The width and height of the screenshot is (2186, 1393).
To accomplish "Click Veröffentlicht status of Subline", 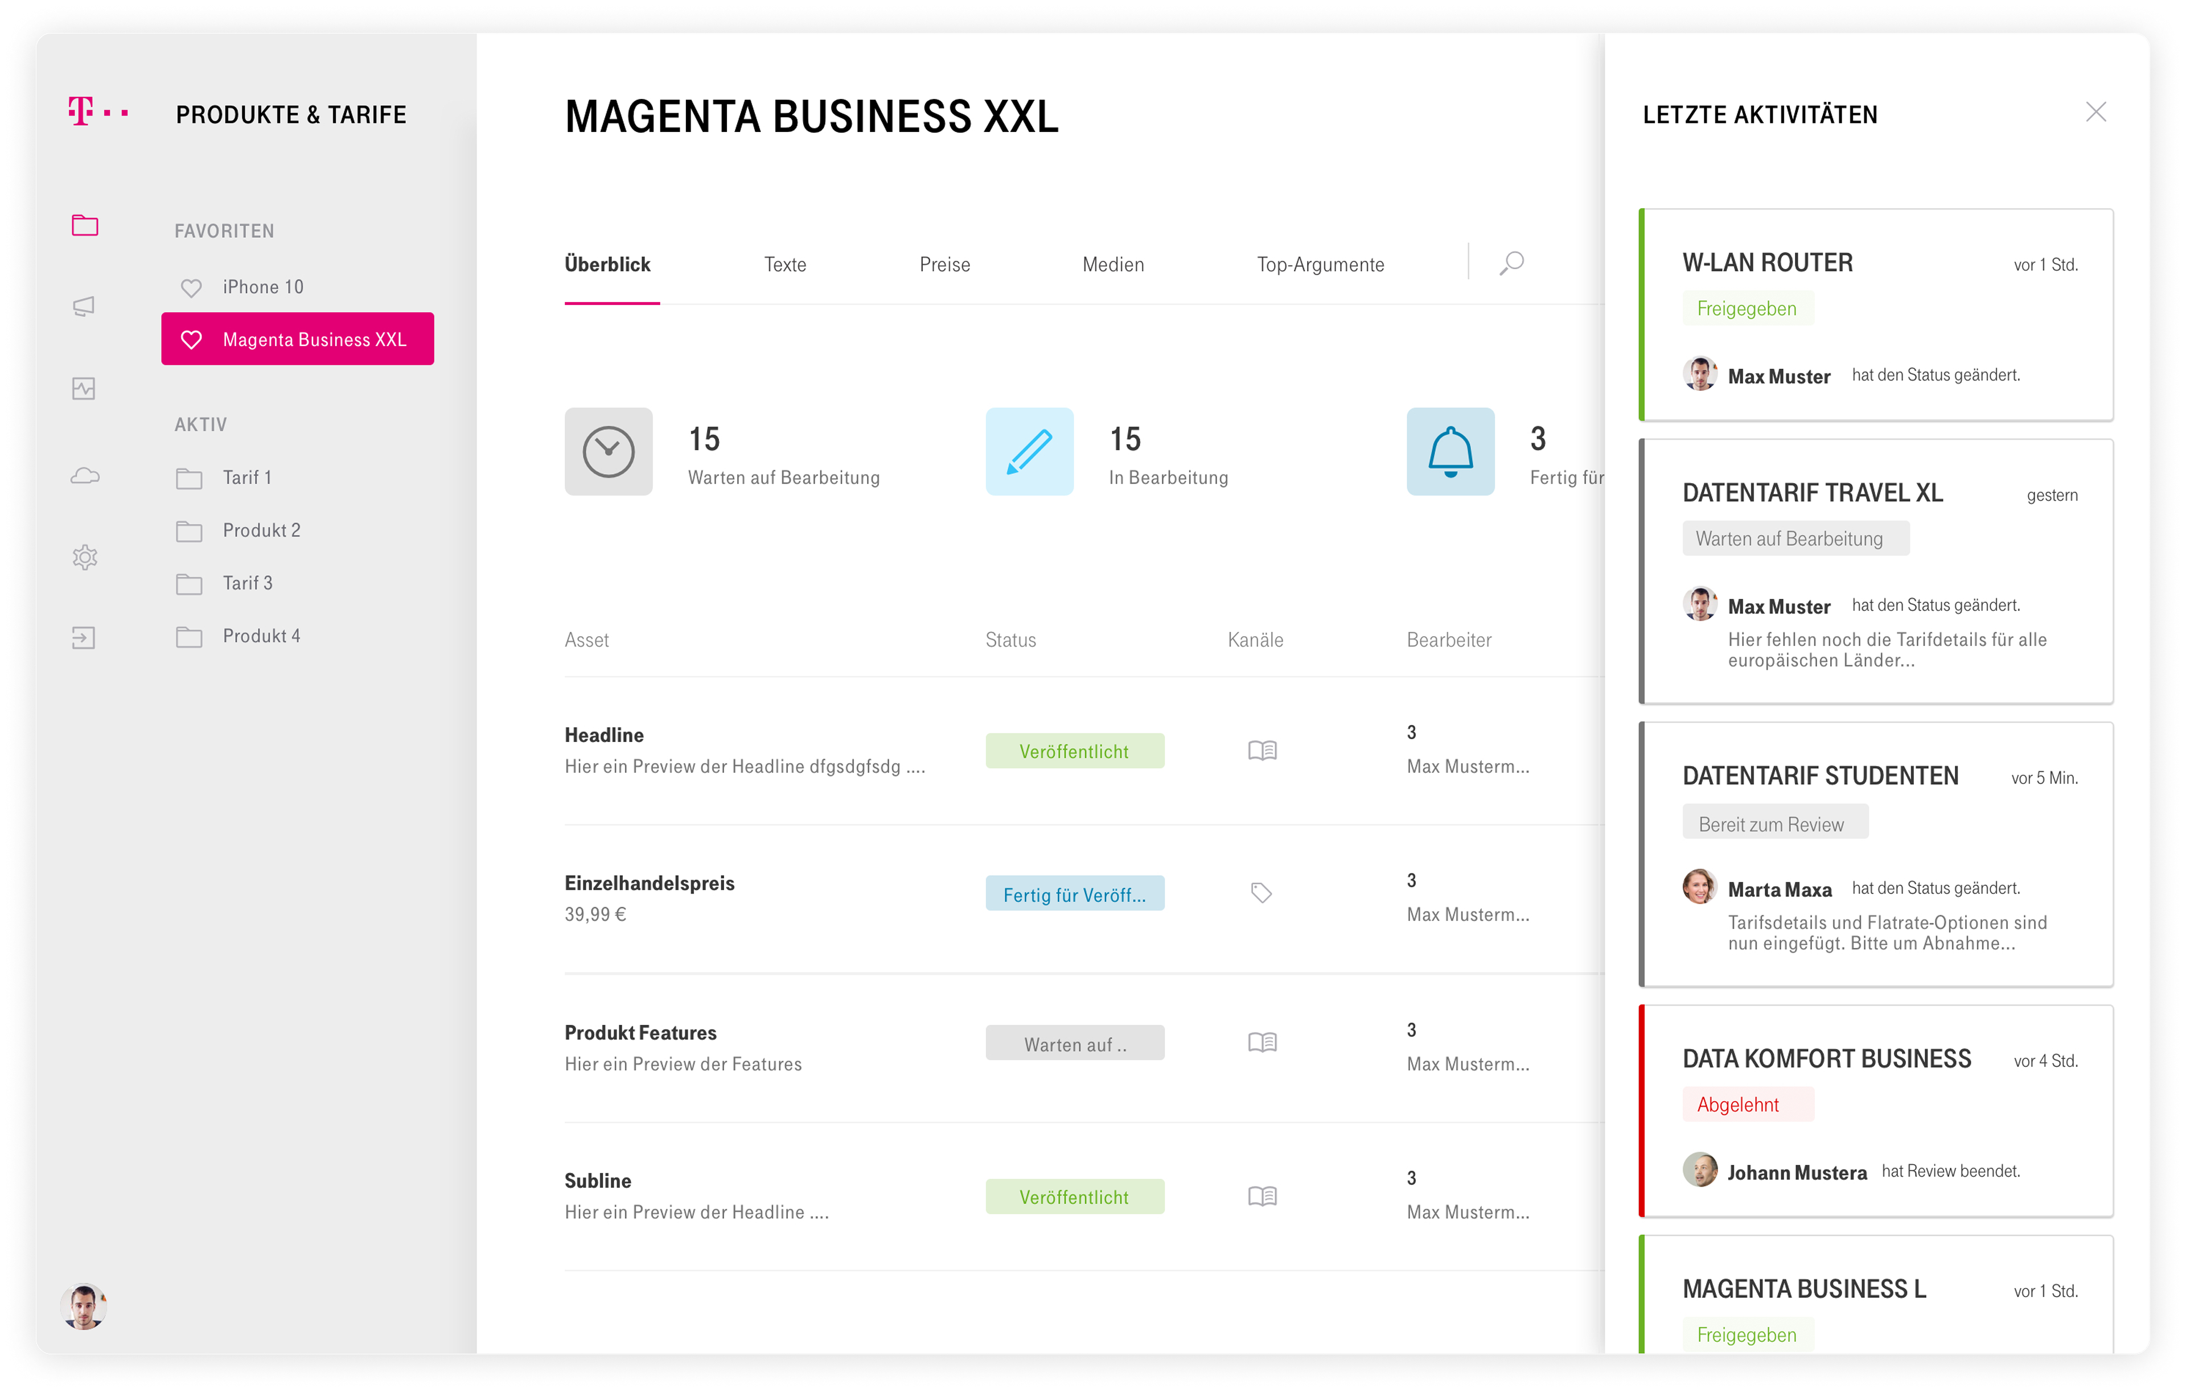I will tap(1075, 1196).
